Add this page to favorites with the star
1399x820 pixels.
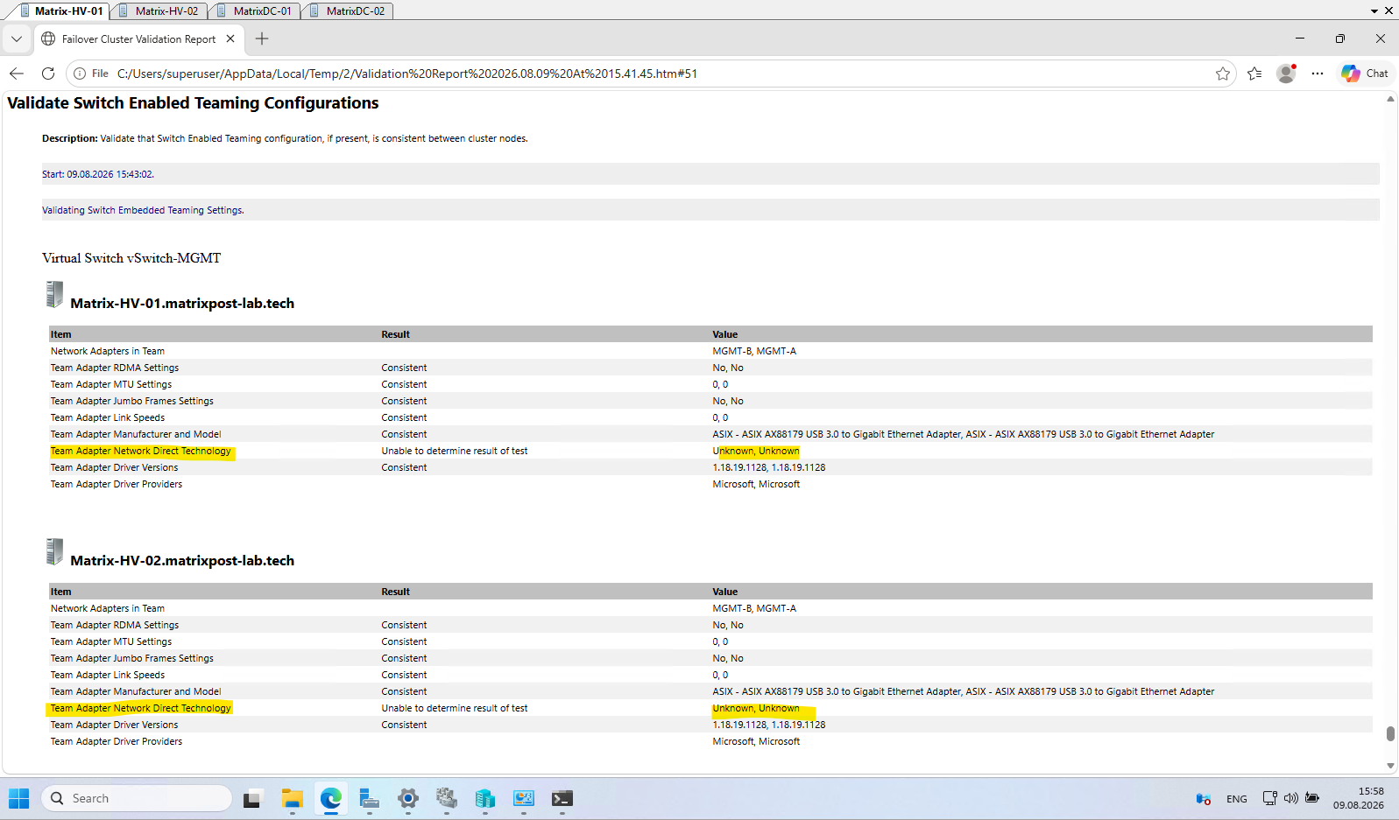pyautogui.click(x=1223, y=74)
